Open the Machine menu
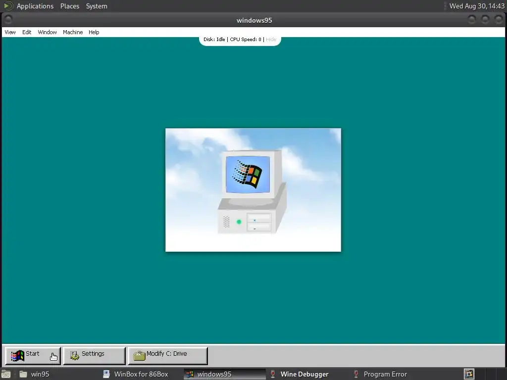The height and width of the screenshot is (380, 507). coord(73,32)
